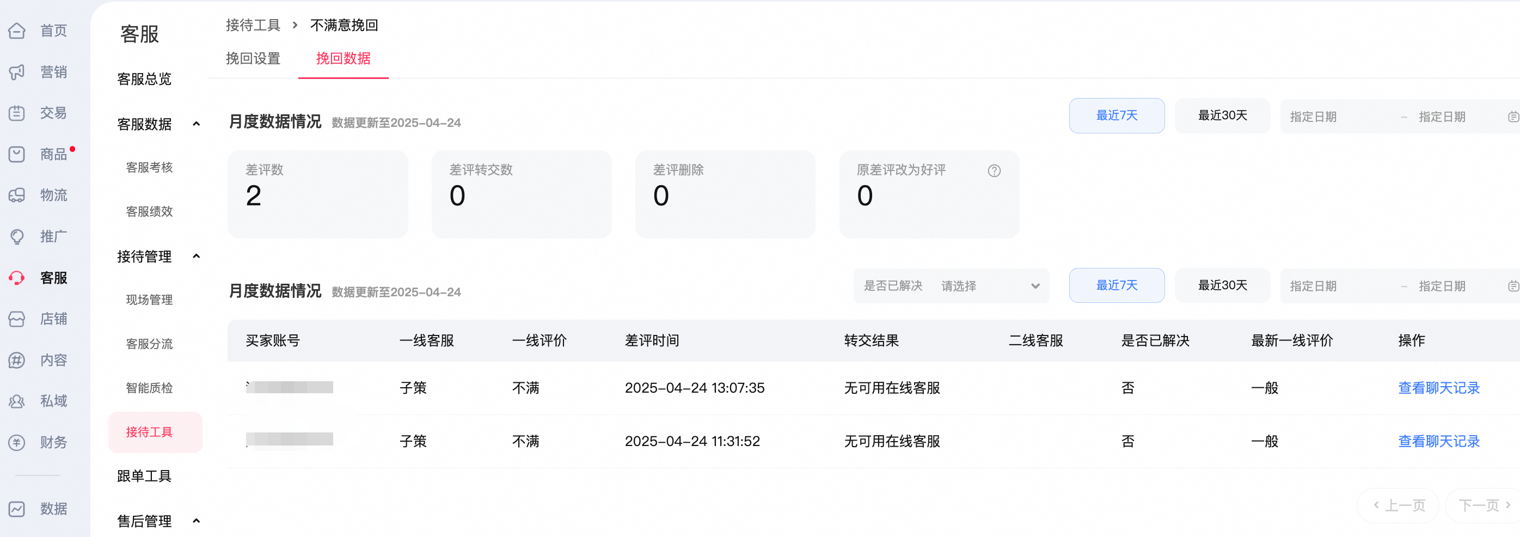Click the 是否已解决 column header

[1155, 340]
